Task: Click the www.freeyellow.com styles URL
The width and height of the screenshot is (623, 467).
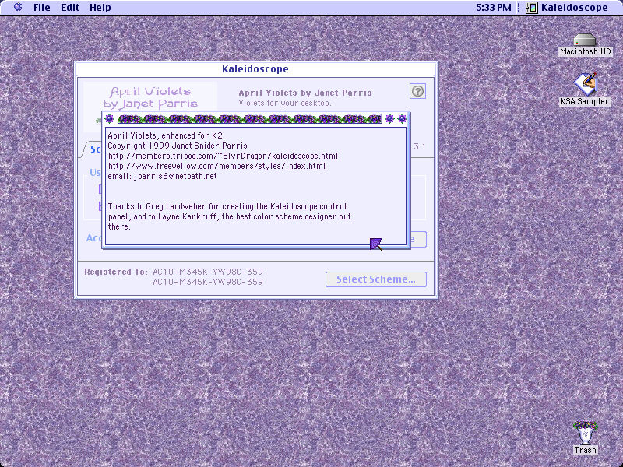Action: 216,166
